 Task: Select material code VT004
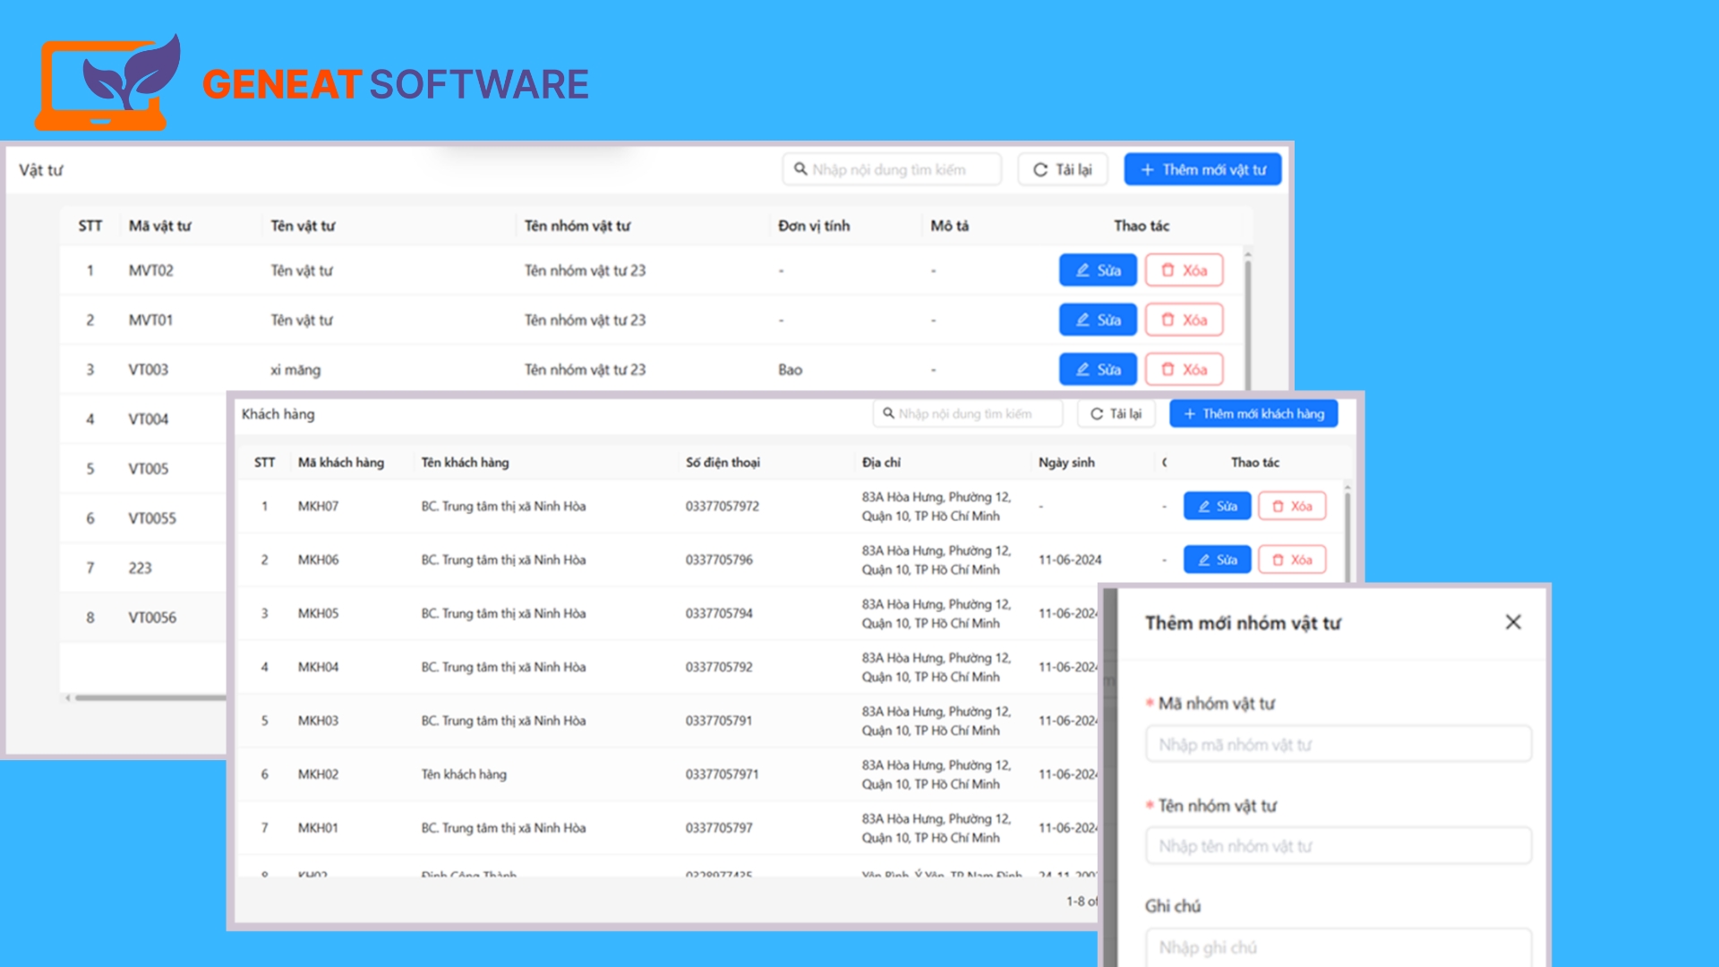148,419
